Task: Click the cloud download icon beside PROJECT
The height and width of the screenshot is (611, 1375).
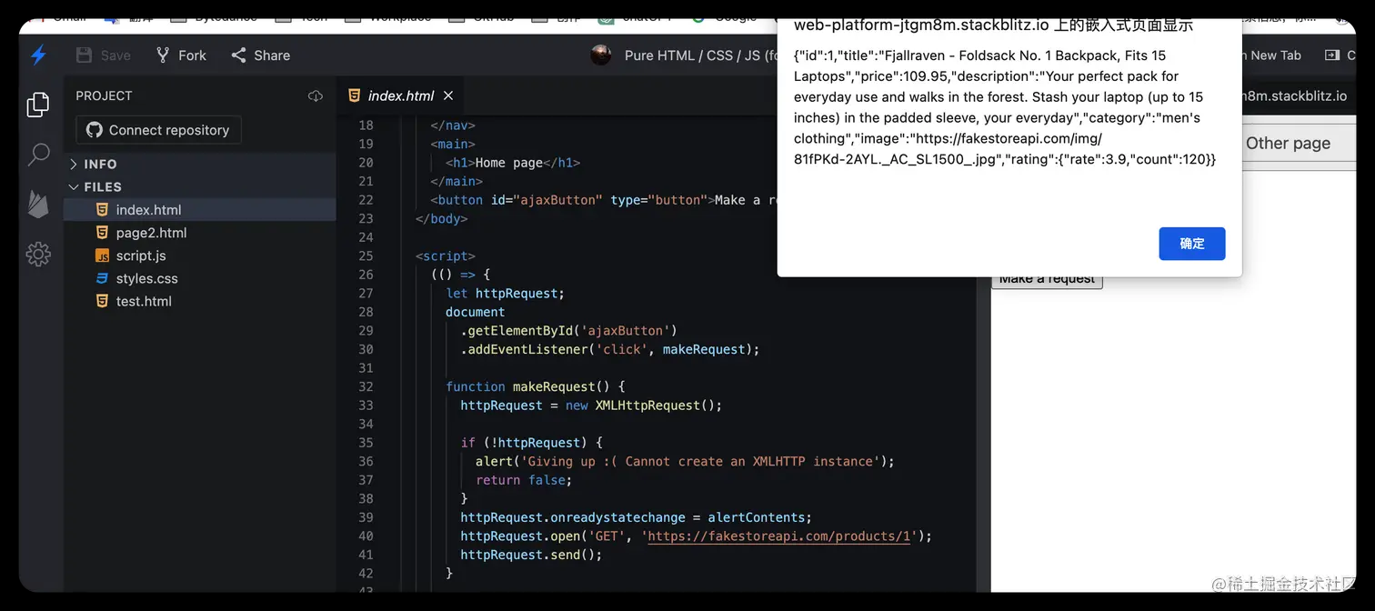Action: coord(315,95)
